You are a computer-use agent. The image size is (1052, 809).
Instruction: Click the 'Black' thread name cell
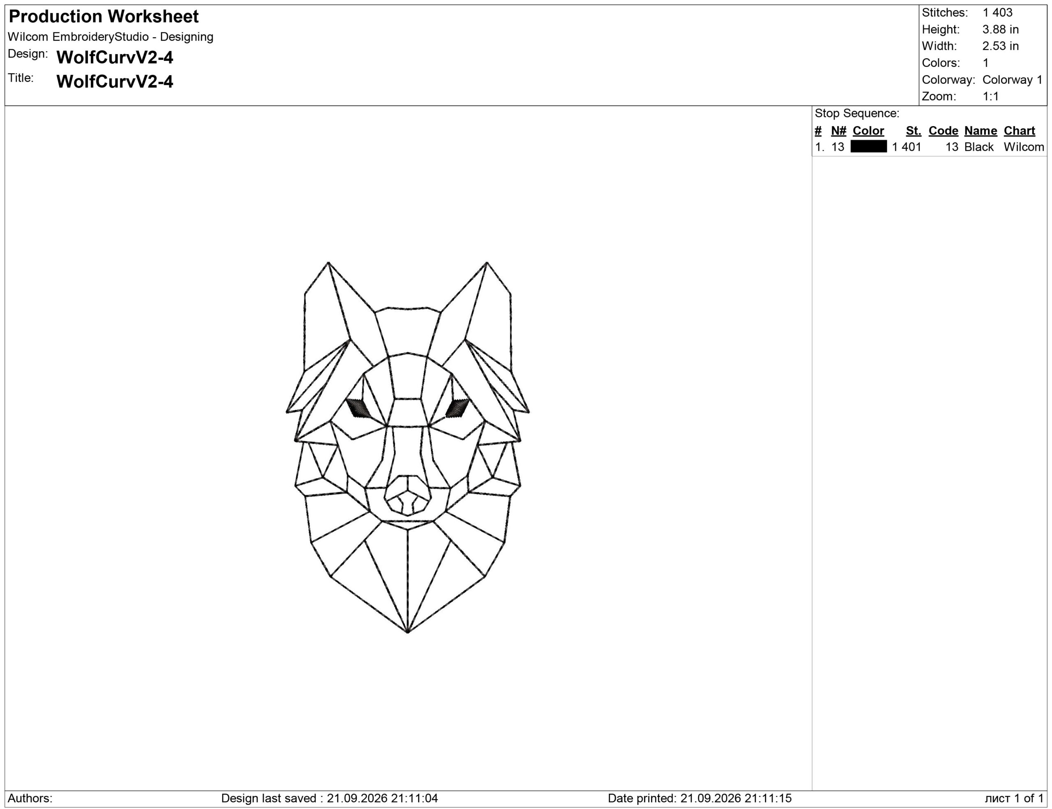pyautogui.click(x=979, y=147)
